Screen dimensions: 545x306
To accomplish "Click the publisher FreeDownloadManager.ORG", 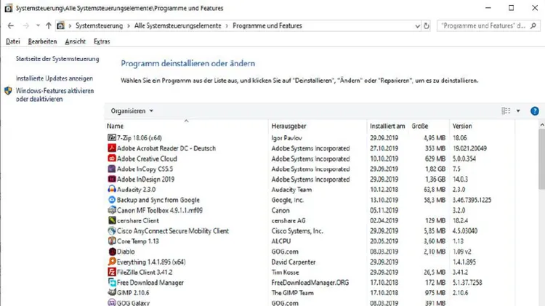I will pyautogui.click(x=310, y=282).
